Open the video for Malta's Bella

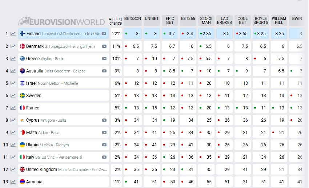[x=104, y=133]
